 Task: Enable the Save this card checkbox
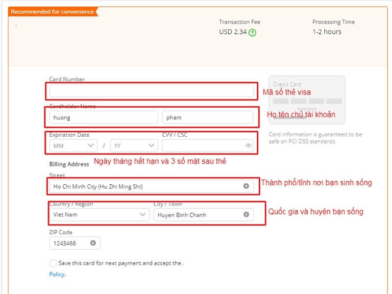click(x=53, y=263)
